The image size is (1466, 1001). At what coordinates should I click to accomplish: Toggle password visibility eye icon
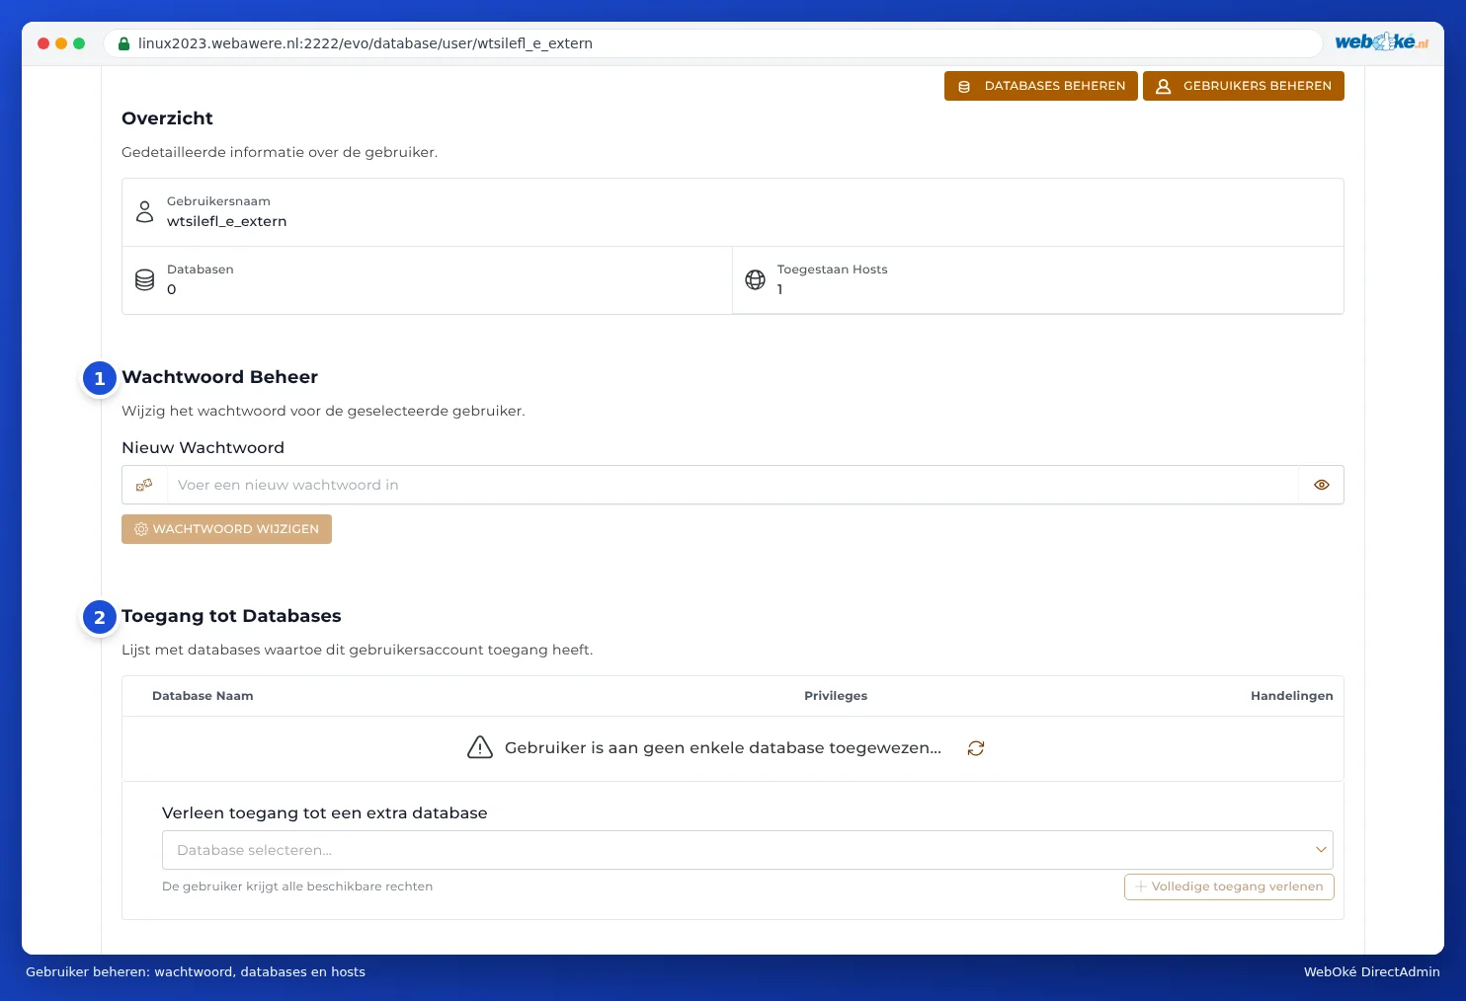[1322, 485]
